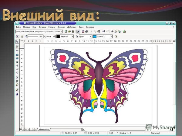The height and width of the screenshot is (136, 182).
Task: Open the Arrow Style icon
Action: click(26, 37)
